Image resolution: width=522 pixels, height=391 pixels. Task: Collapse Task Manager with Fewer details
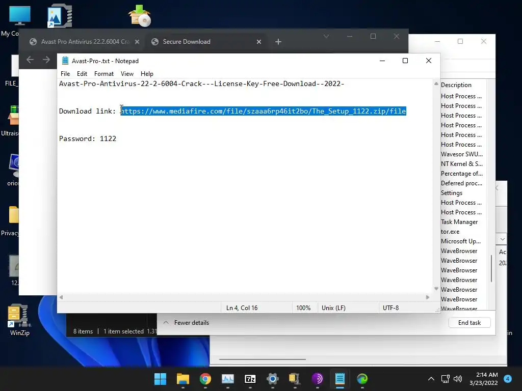click(x=186, y=322)
